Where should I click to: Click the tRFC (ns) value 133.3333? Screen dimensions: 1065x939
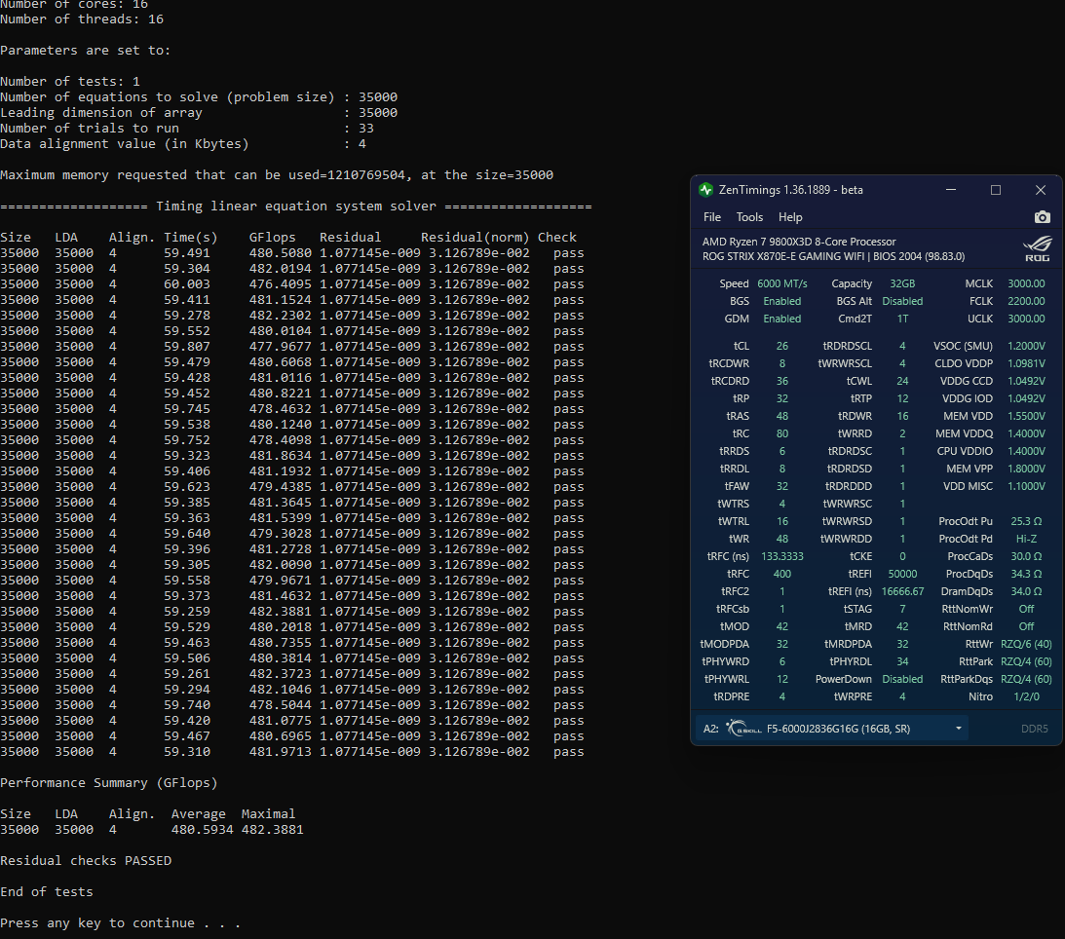point(781,557)
